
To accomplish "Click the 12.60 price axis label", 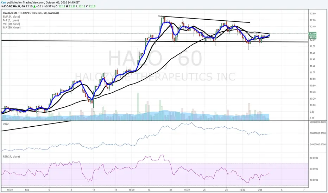I will tap(313, 20).
